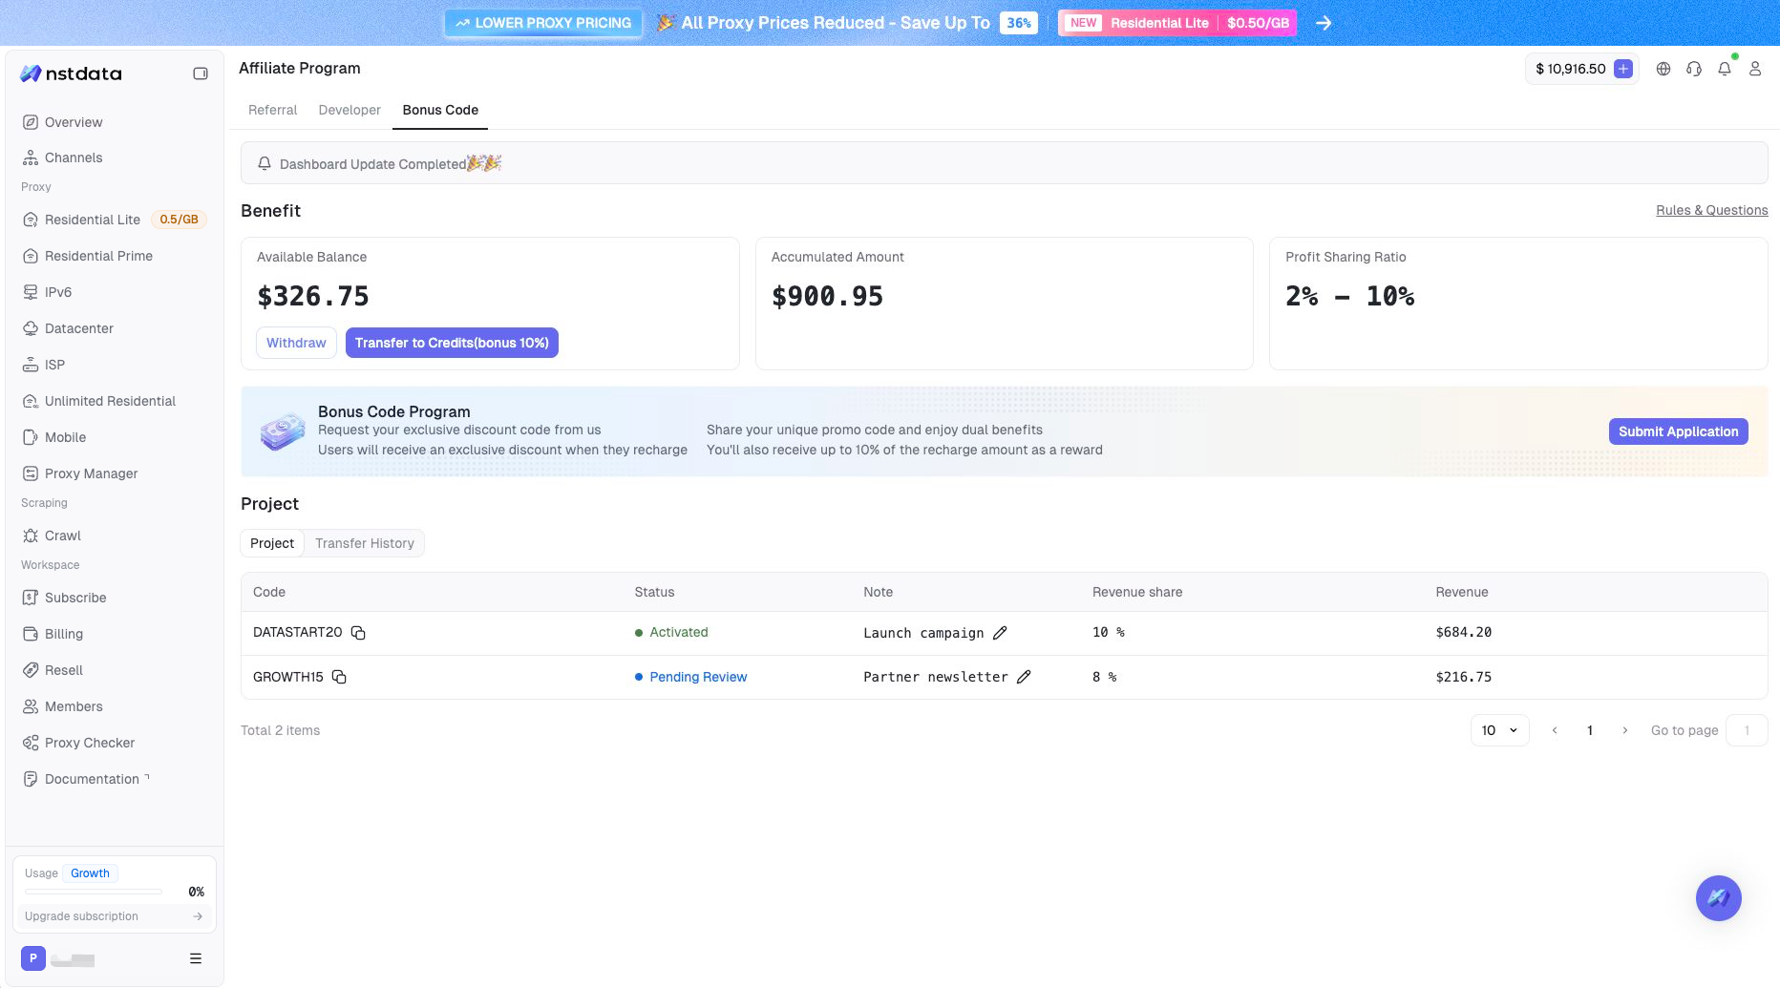Viewport: 1780px width, 988px height.
Task: Copy the DATASTART20 code
Action: [358, 633]
